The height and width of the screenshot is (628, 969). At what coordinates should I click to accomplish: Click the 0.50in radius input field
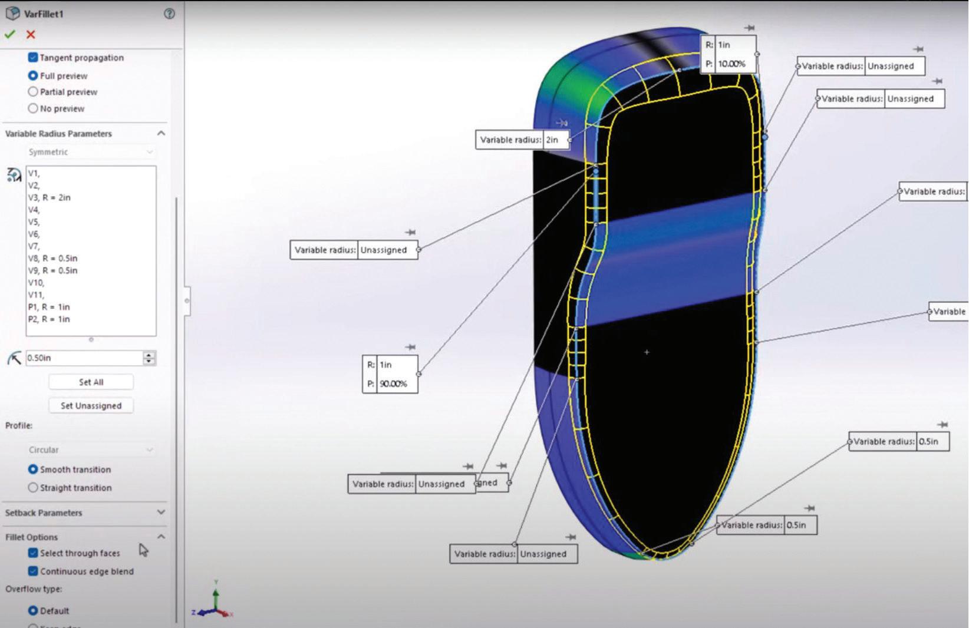[84, 358]
